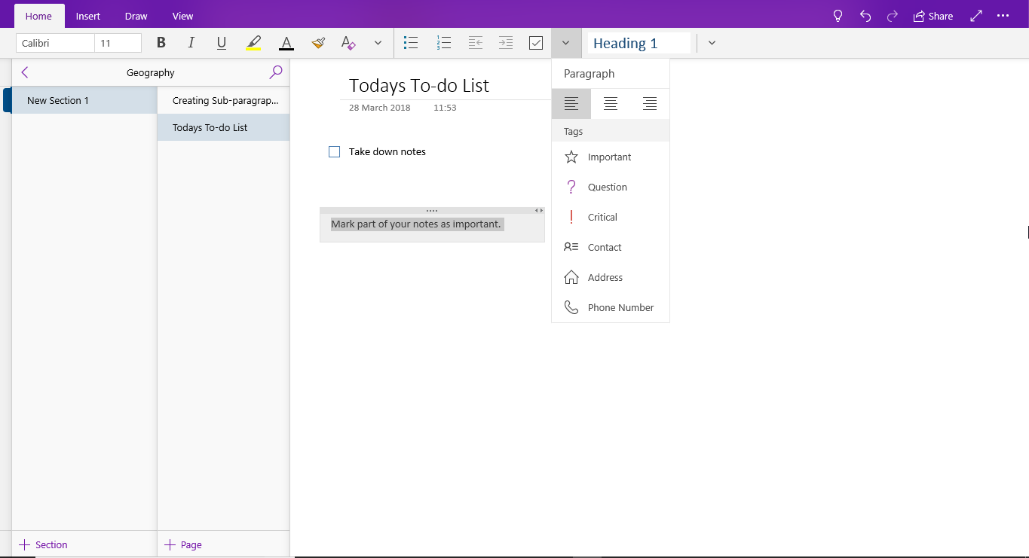1029x558 pixels.
Task: Click the Take down notes text
Action: click(387, 151)
